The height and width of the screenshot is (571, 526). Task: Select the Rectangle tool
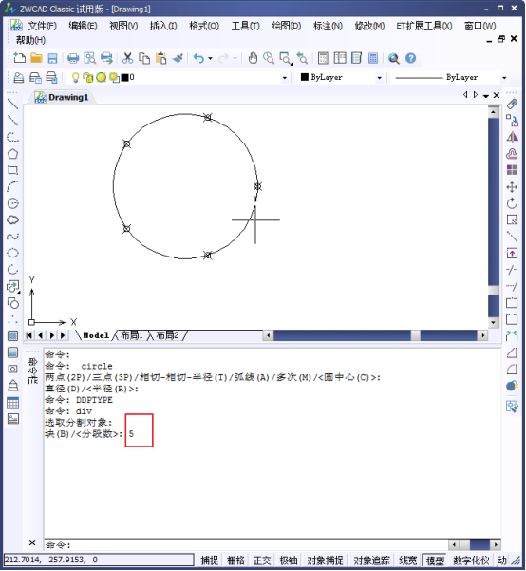tap(12, 170)
